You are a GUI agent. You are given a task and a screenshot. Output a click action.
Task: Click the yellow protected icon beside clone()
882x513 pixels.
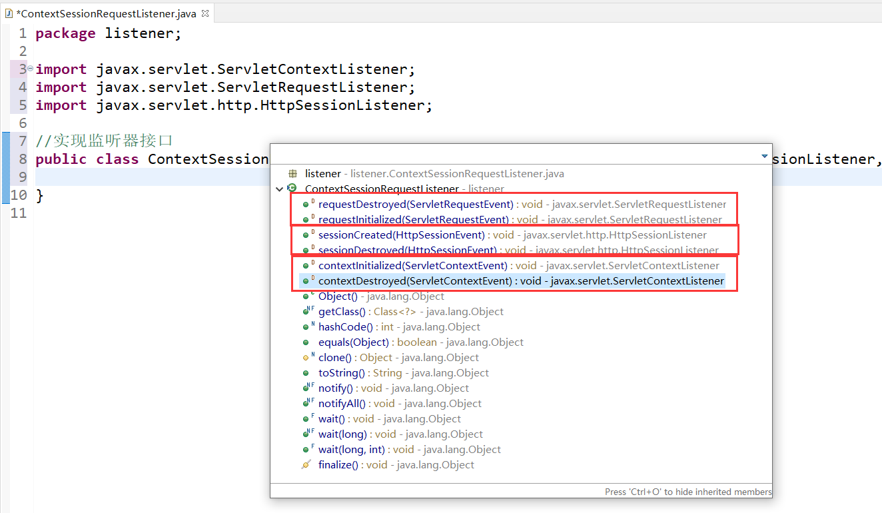306,357
